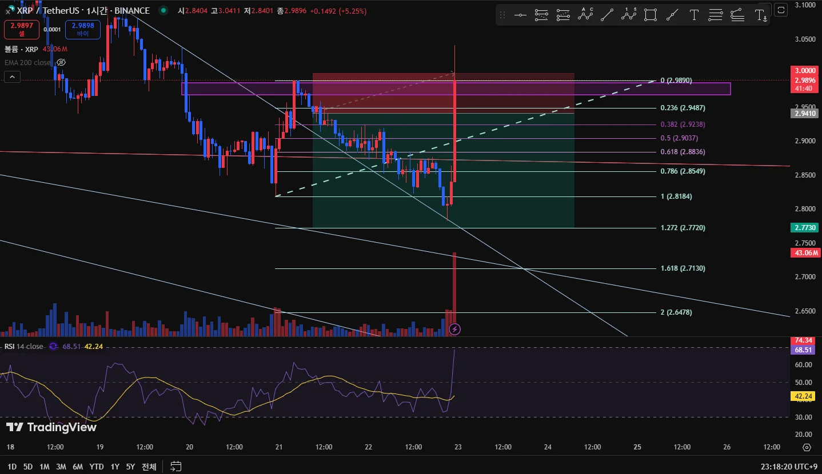Select the 6M time range

(x=78, y=467)
